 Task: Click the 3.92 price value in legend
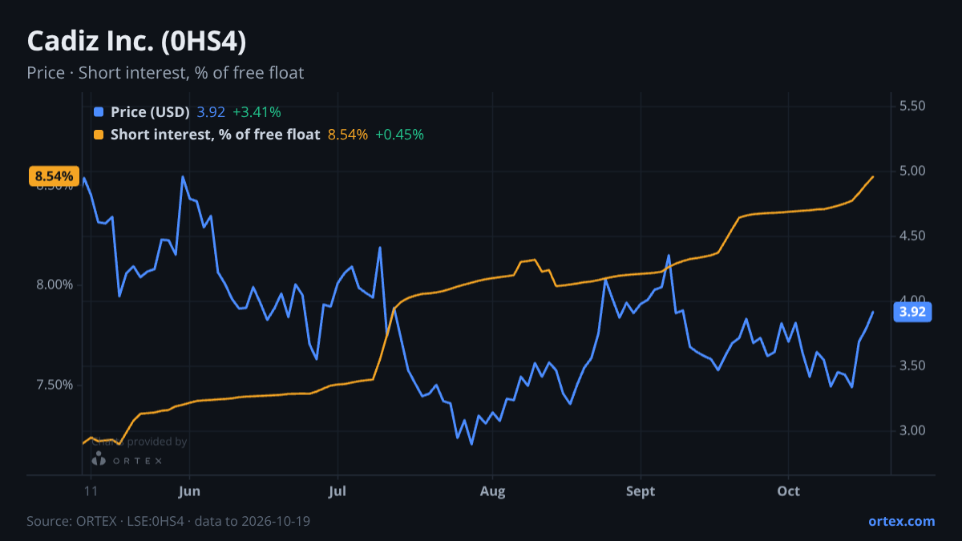[211, 112]
